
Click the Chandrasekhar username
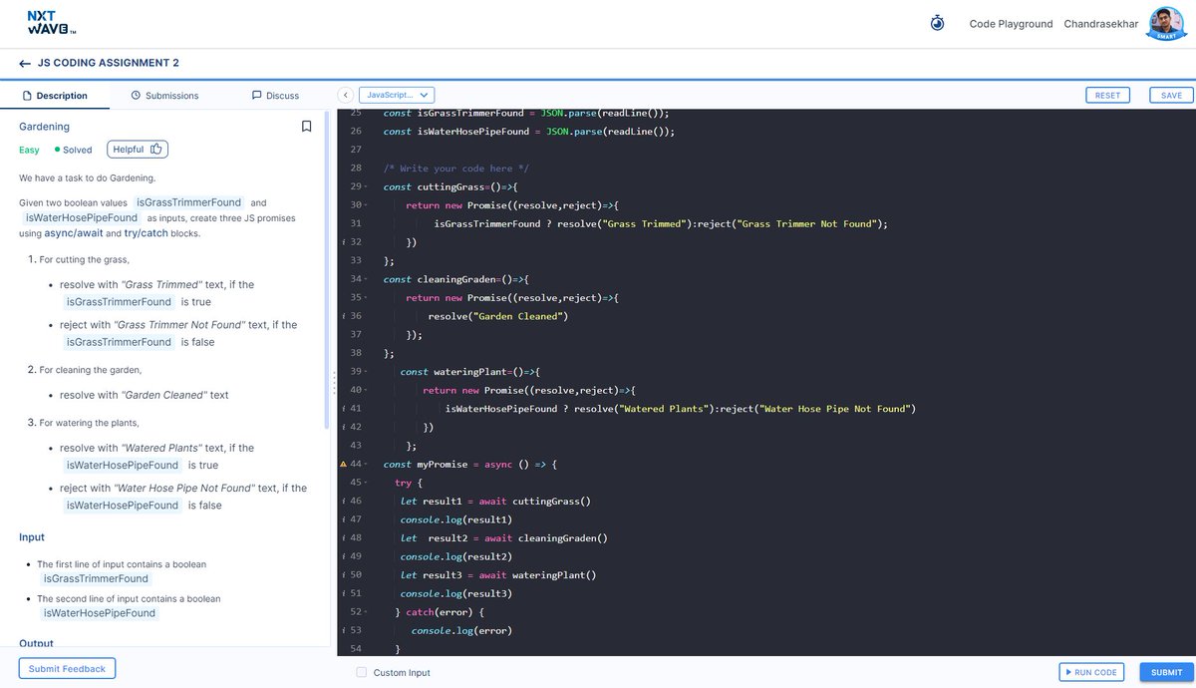[x=1103, y=24]
